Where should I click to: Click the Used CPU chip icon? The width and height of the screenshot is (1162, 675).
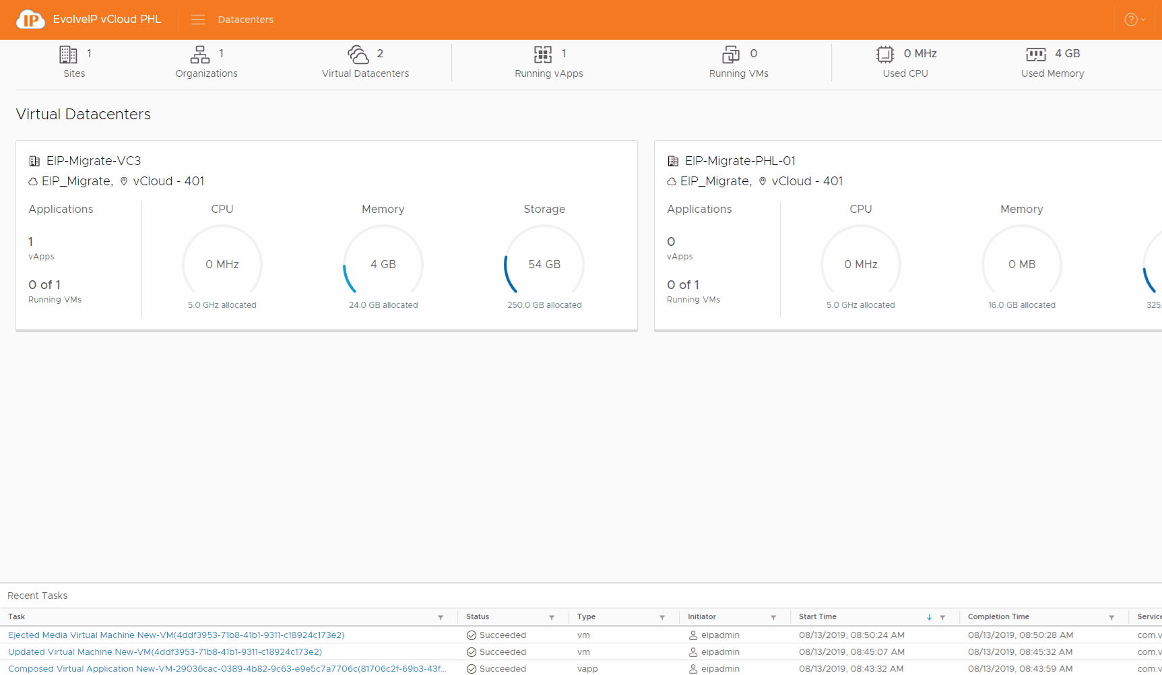[885, 54]
